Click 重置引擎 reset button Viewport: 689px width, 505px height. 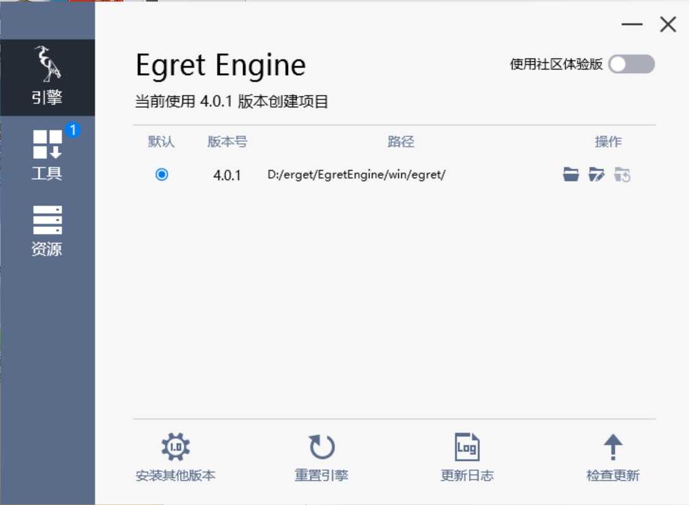(x=321, y=457)
